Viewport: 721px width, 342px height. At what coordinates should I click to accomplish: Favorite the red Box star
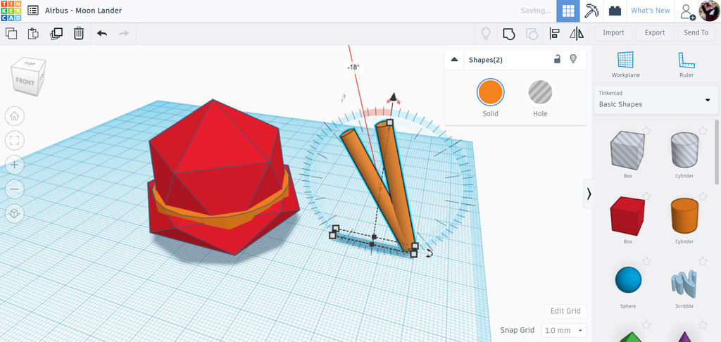[x=646, y=196]
